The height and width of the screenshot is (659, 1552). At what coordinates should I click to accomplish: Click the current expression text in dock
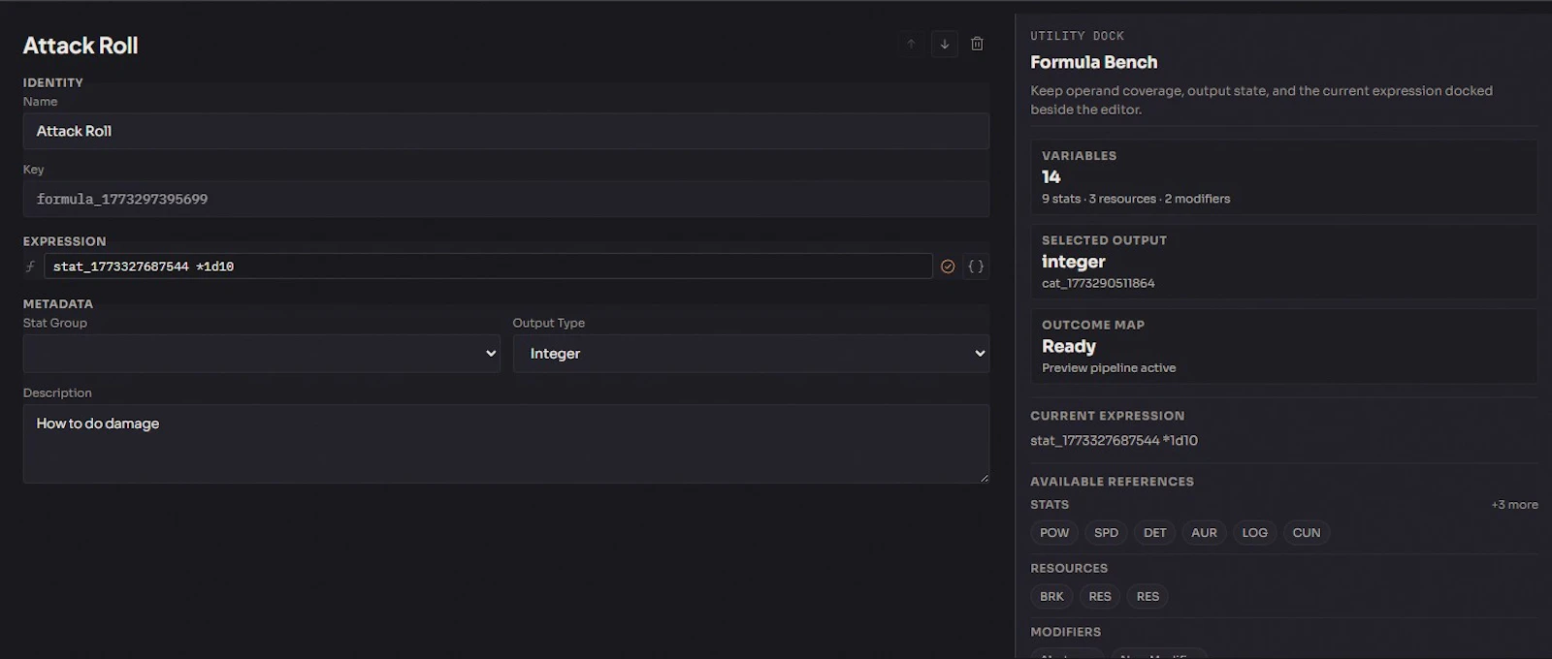[1114, 441]
